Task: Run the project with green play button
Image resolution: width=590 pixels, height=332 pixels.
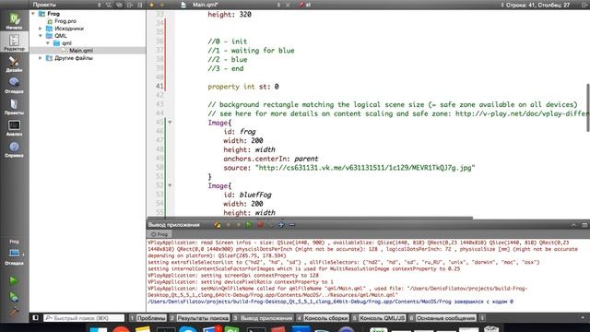Action: (14, 280)
